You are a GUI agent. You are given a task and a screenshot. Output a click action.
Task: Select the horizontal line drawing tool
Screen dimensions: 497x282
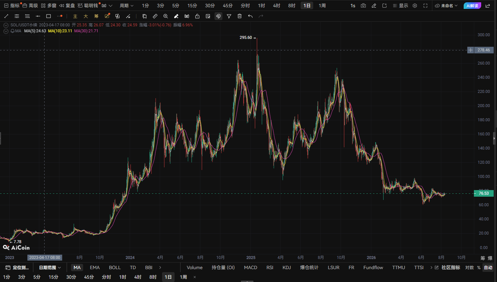tap(38, 16)
